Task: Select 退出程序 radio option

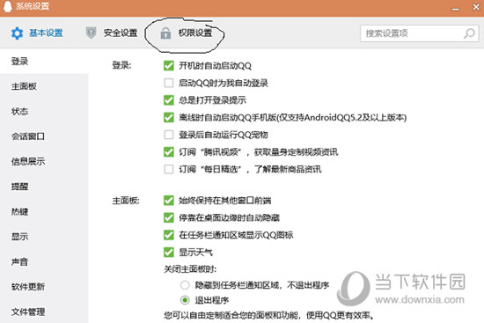Action: click(x=185, y=300)
